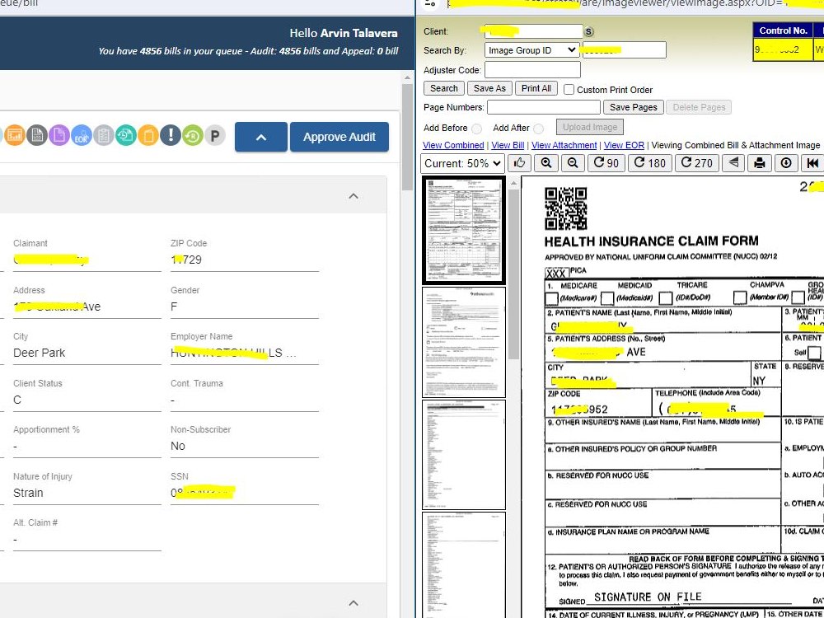Click the Non-Subscriber No value
This screenshot has width=824, height=618.
[178, 446]
